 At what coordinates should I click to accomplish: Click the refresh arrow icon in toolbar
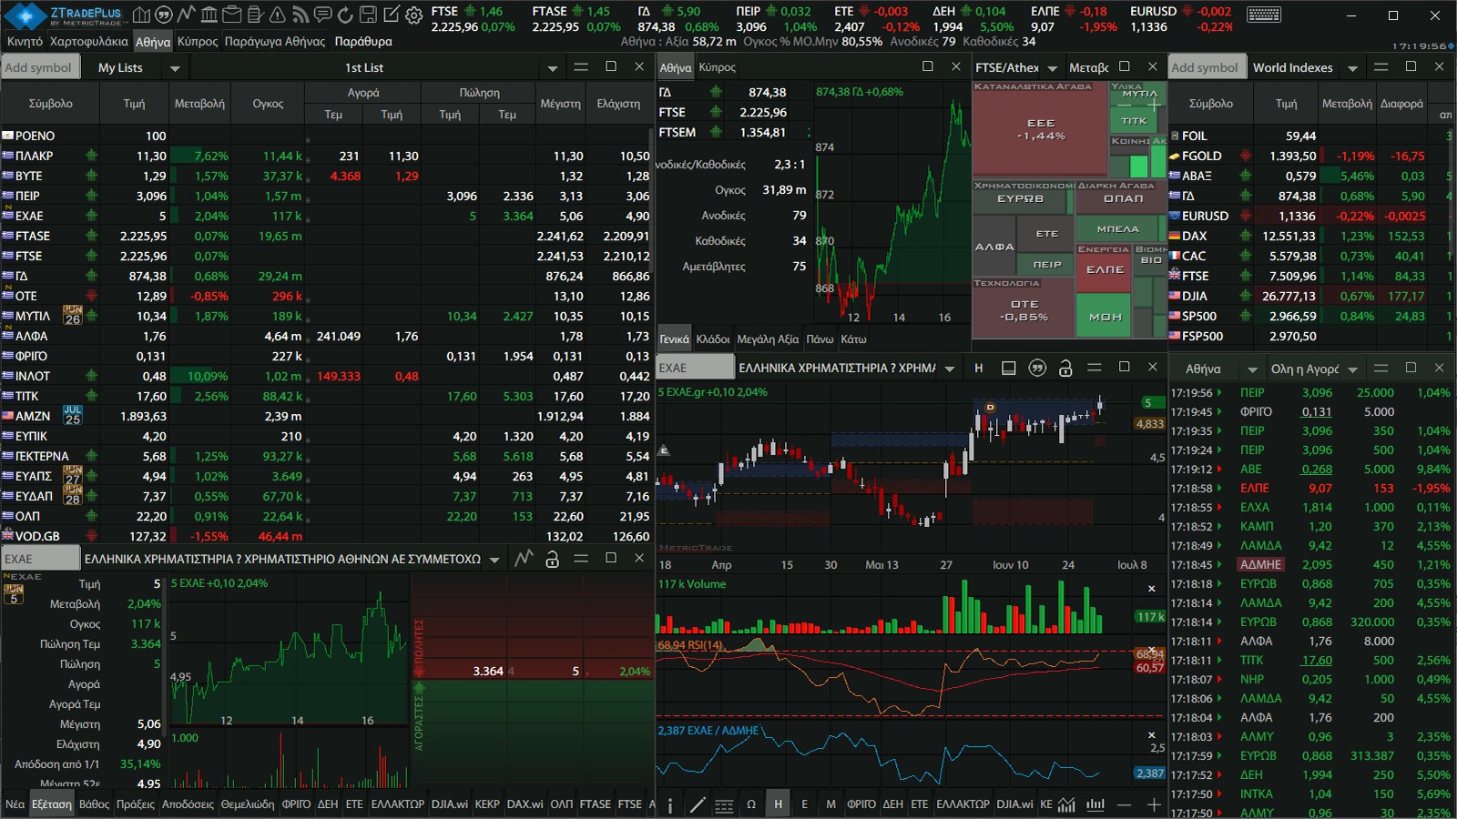tap(345, 15)
